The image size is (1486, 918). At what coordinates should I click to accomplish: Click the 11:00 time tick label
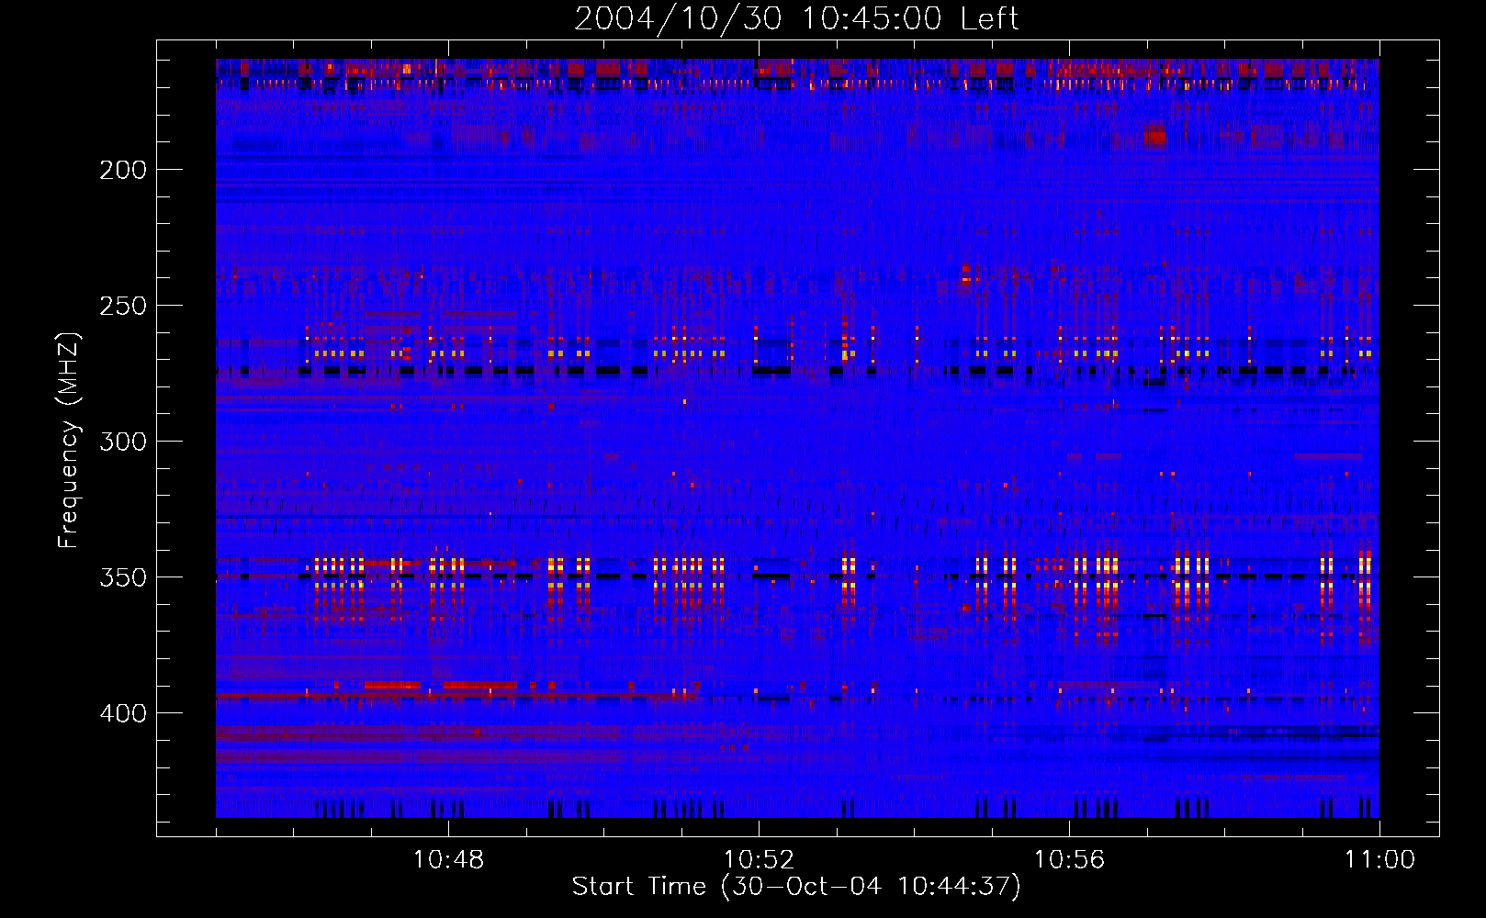[x=1379, y=859]
